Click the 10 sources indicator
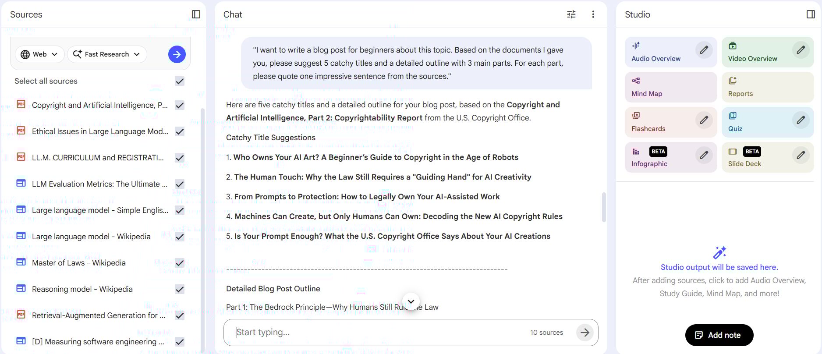The image size is (822, 354). [x=546, y=333]
